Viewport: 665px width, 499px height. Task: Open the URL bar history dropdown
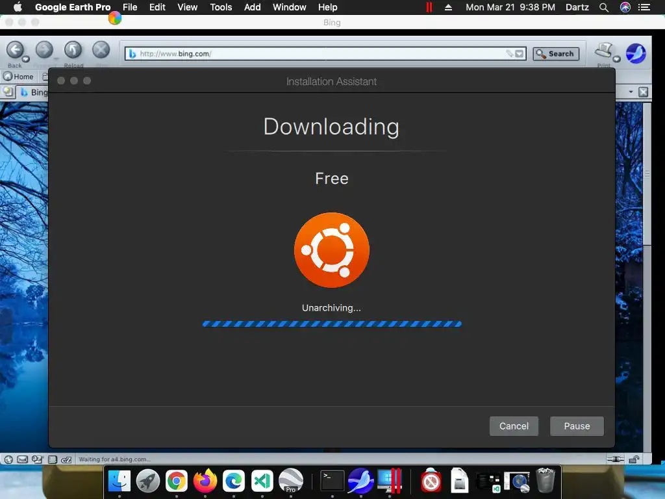click(x=520, y=54)
